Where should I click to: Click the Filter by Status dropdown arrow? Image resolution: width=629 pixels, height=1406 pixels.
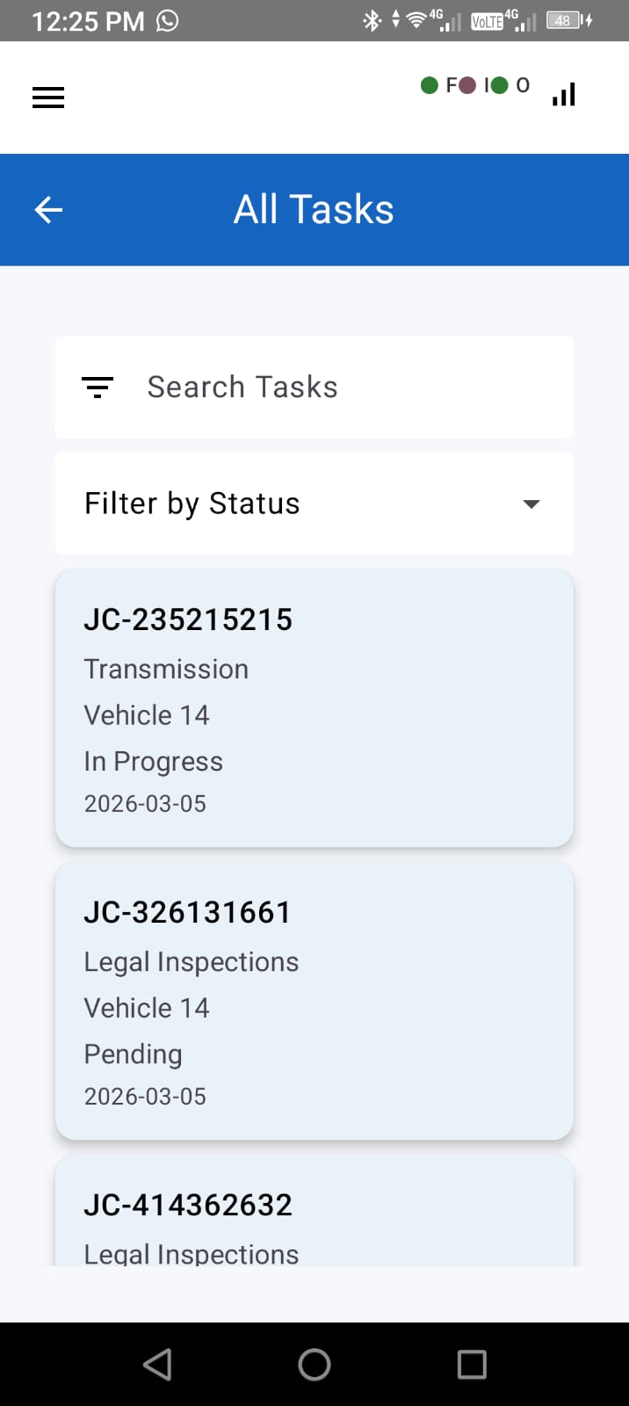531,504
